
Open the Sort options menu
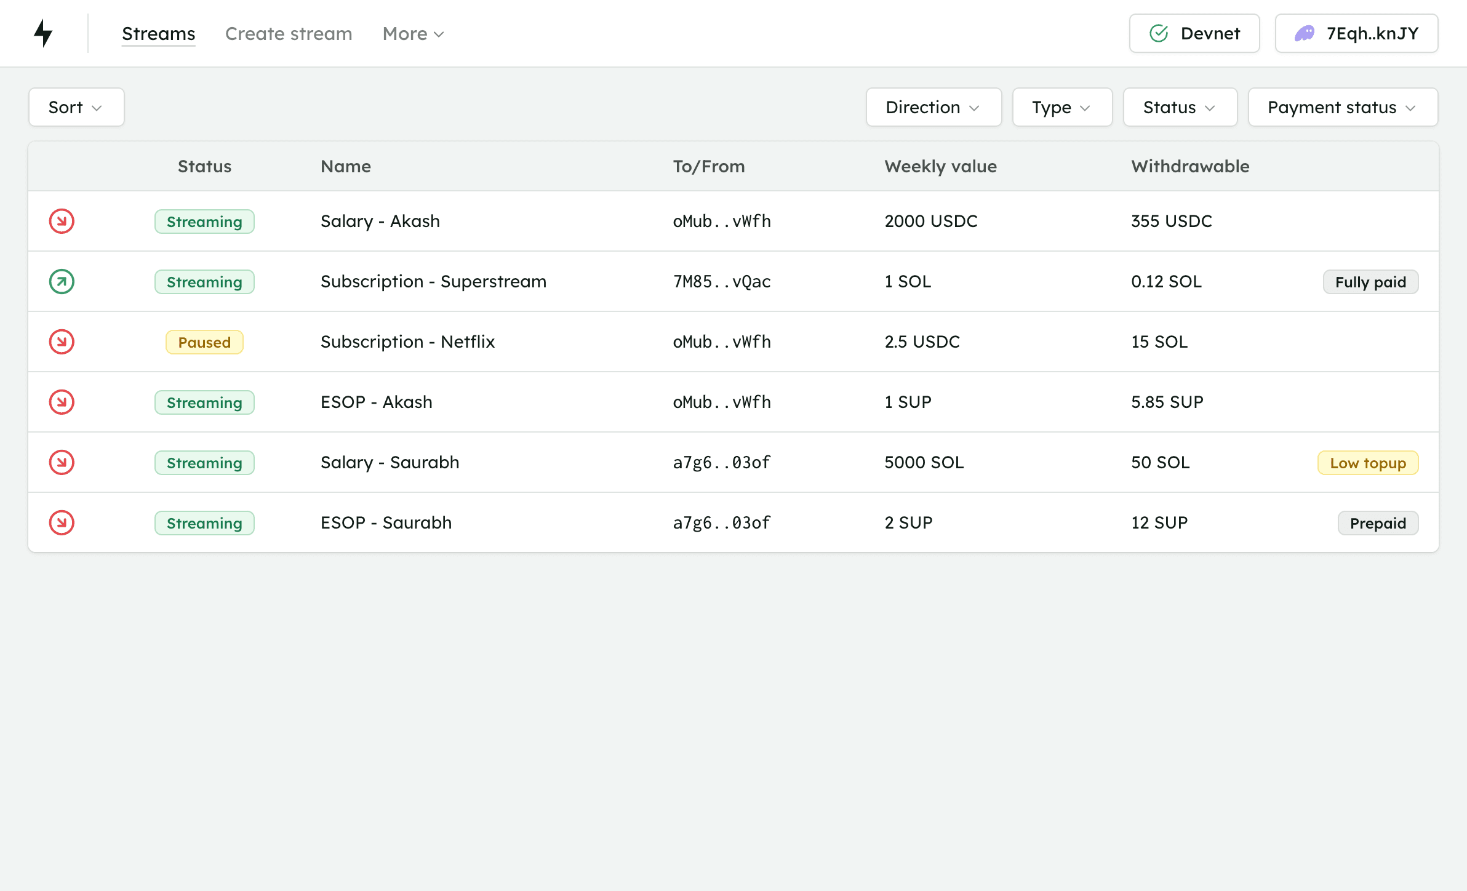coord(76,106)
